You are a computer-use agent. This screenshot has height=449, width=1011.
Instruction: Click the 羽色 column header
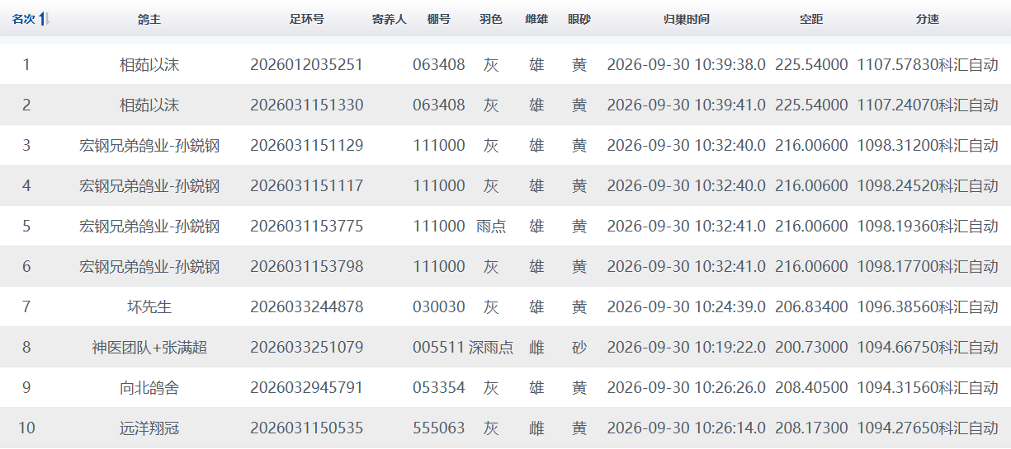[491, 19]
